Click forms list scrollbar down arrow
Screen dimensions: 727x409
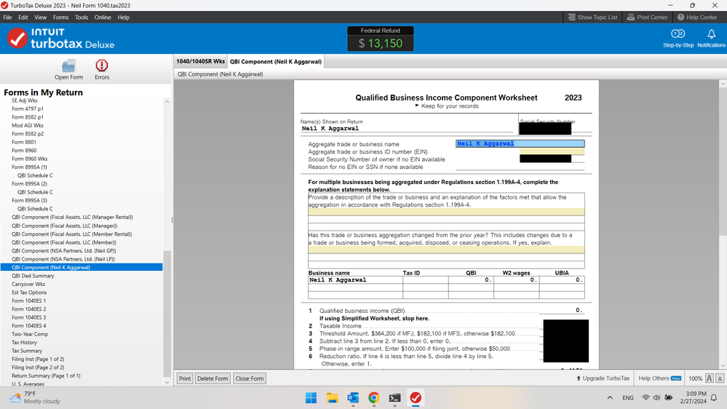(x=167, y=383)
